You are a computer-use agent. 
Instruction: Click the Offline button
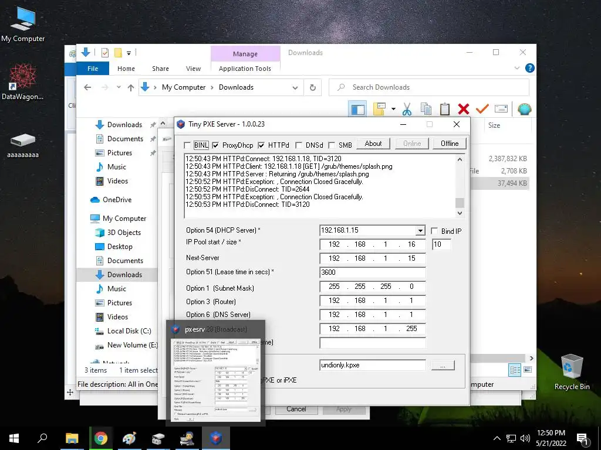click(450, 144)
